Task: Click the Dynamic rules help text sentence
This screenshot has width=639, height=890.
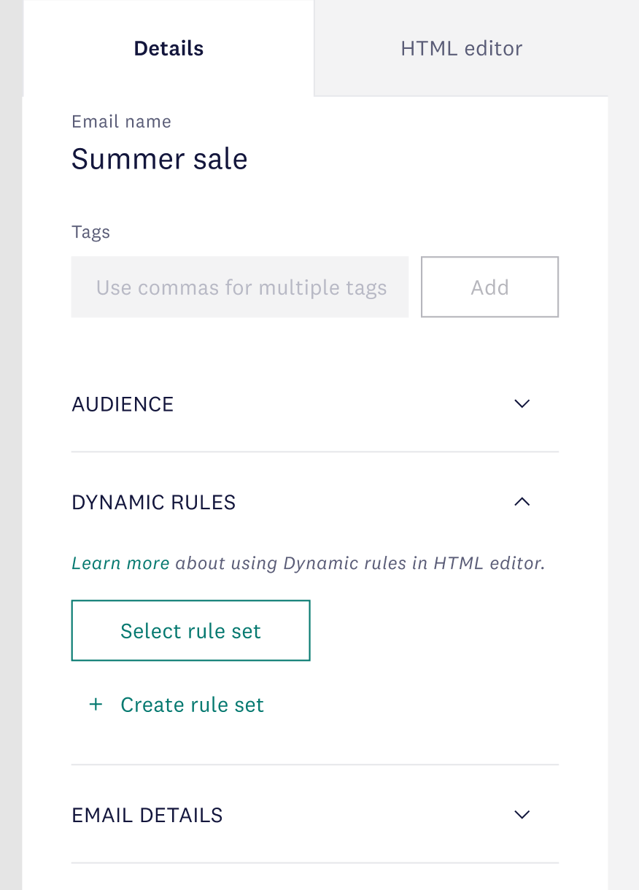Action: point(309,563)
